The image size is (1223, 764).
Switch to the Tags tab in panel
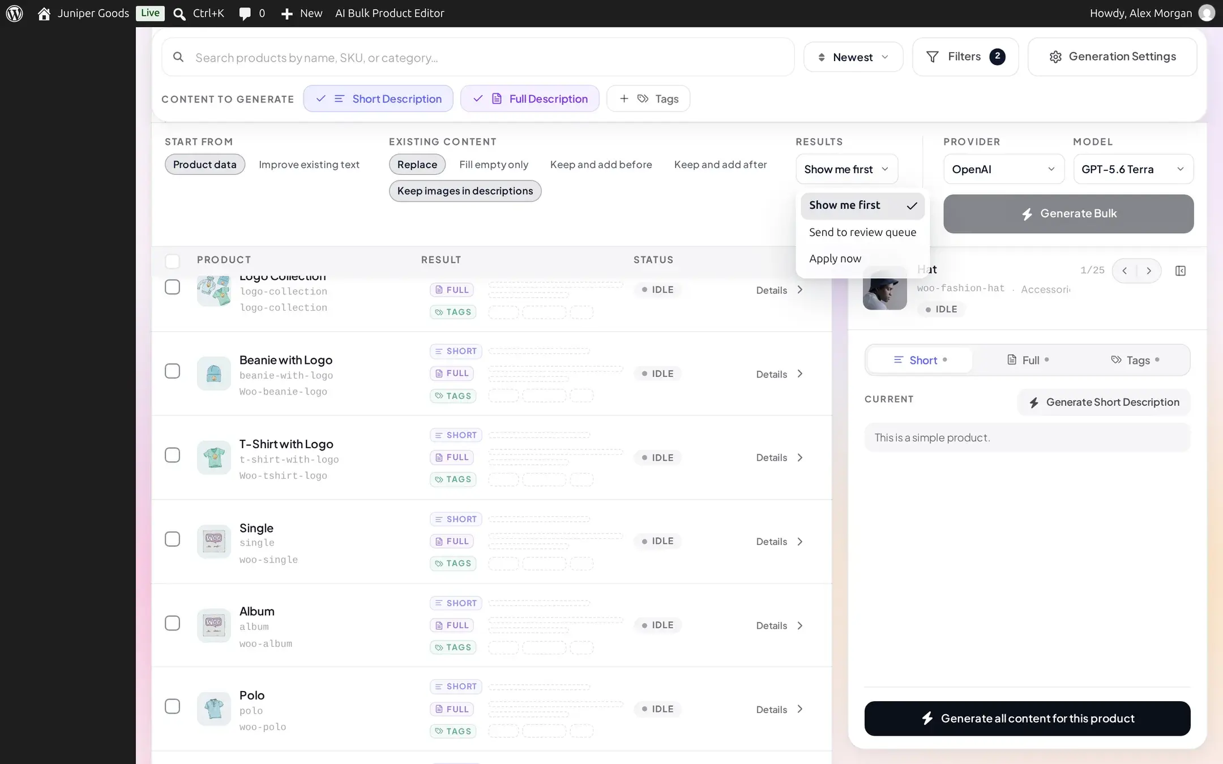click(1135, 360)
